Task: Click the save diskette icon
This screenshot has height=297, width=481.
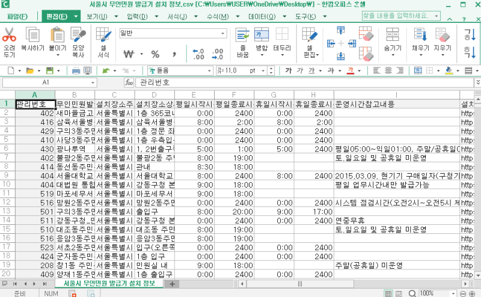Action: tap(49, 70)
